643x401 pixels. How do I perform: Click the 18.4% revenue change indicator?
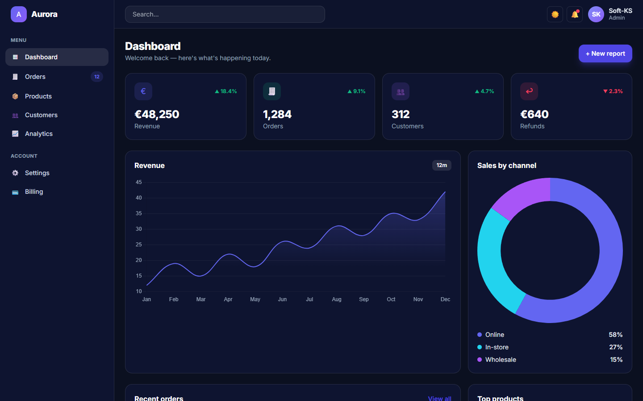tap(226, 91)
